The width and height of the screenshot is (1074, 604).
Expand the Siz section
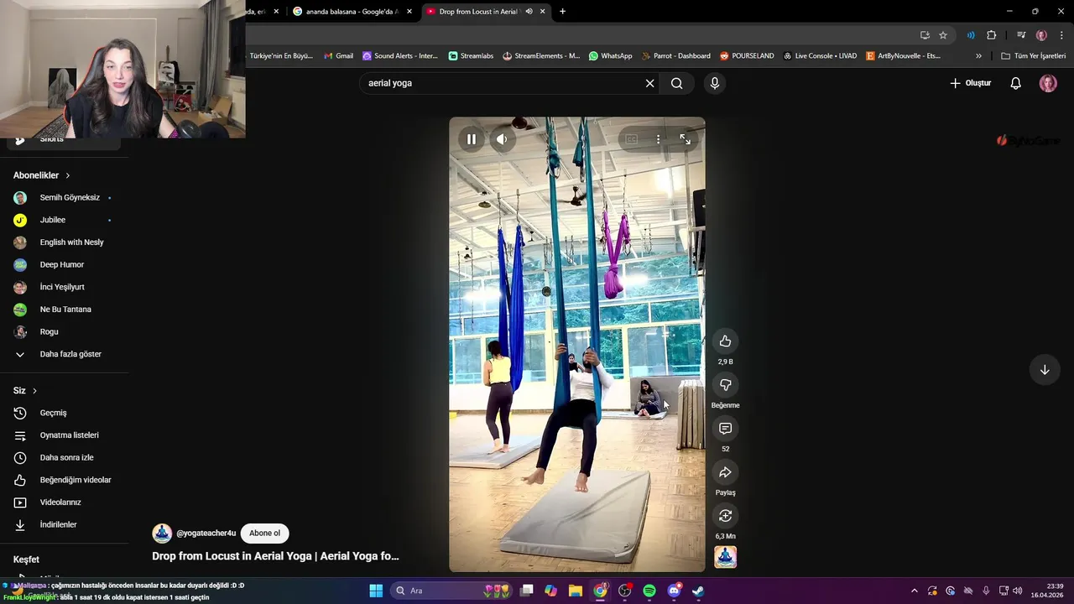[25, 391]
